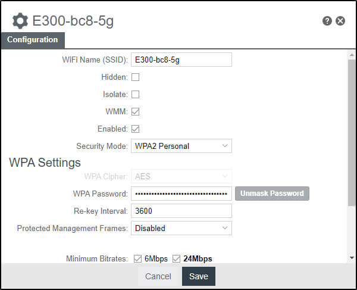Enable the Hidden checkbox
This screenshot has width=357, height=290.
click(136, 77)
